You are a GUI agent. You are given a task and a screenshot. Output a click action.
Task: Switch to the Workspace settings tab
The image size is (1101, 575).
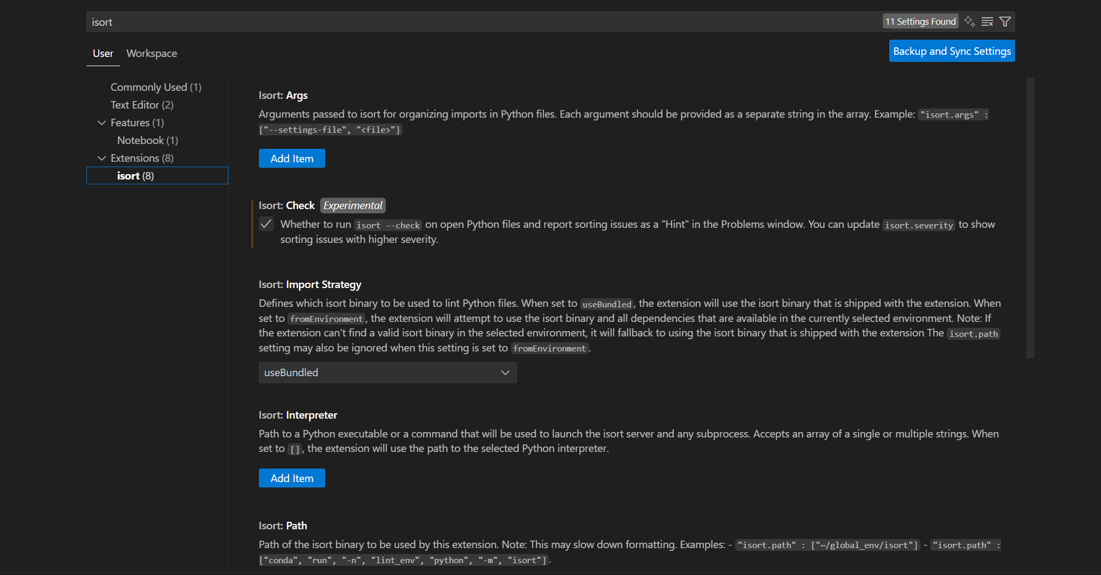click(152, 53)
